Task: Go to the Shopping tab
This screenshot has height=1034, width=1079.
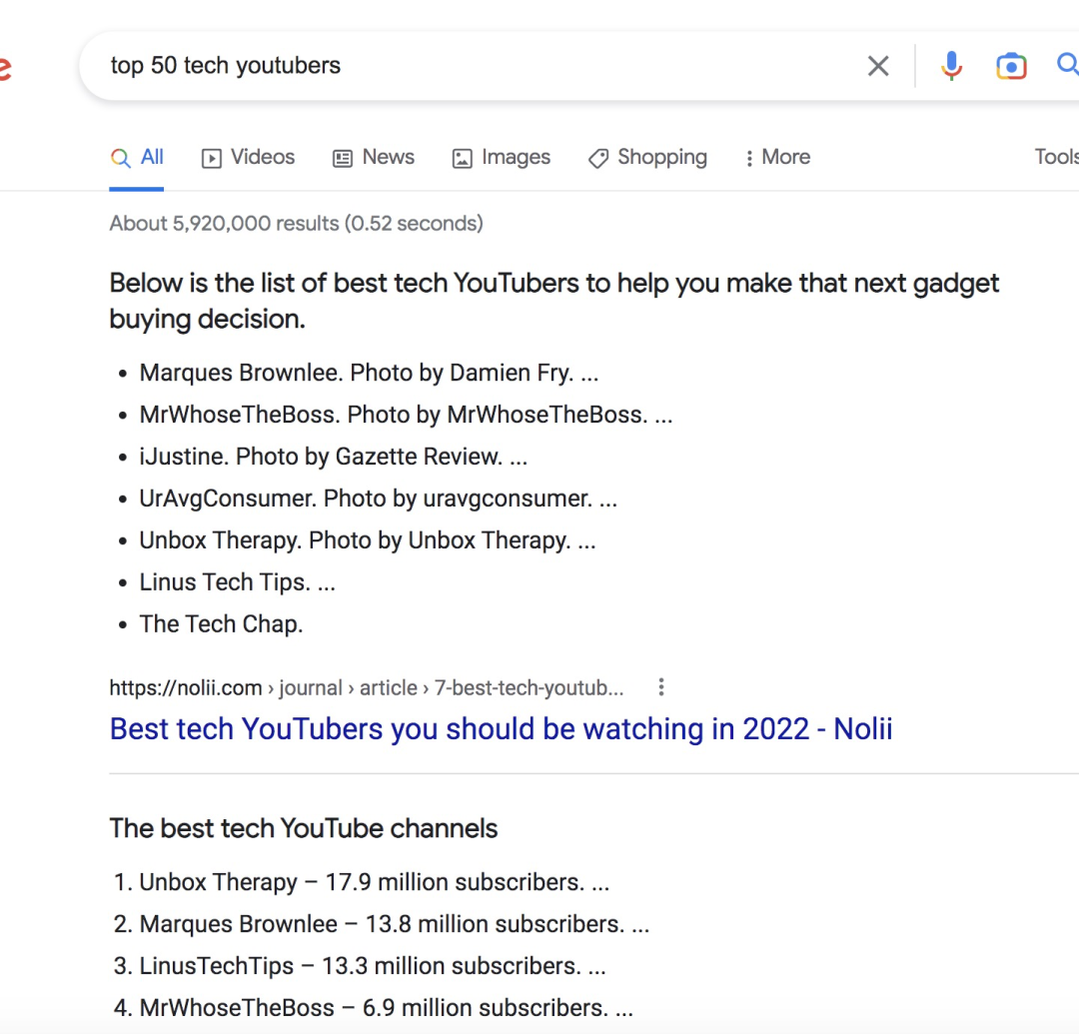Action: pyautogui.click(x=647, y=158)
